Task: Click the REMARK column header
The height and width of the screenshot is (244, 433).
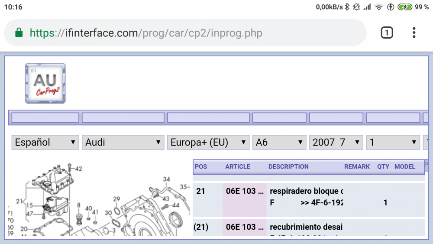Action: pyautogui.click(x=357, y=166)
